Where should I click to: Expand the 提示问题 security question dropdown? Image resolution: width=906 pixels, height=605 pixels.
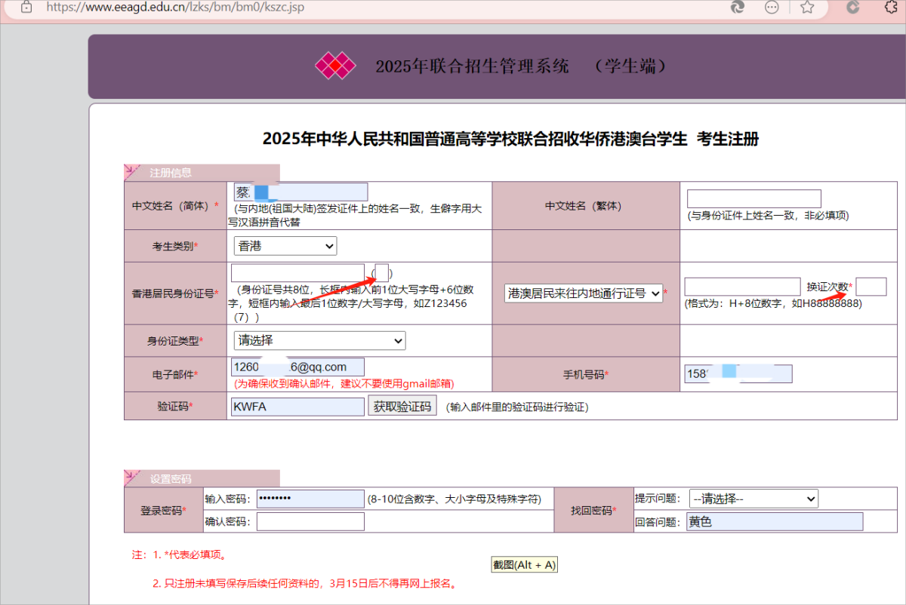click(x=753, y=499)
